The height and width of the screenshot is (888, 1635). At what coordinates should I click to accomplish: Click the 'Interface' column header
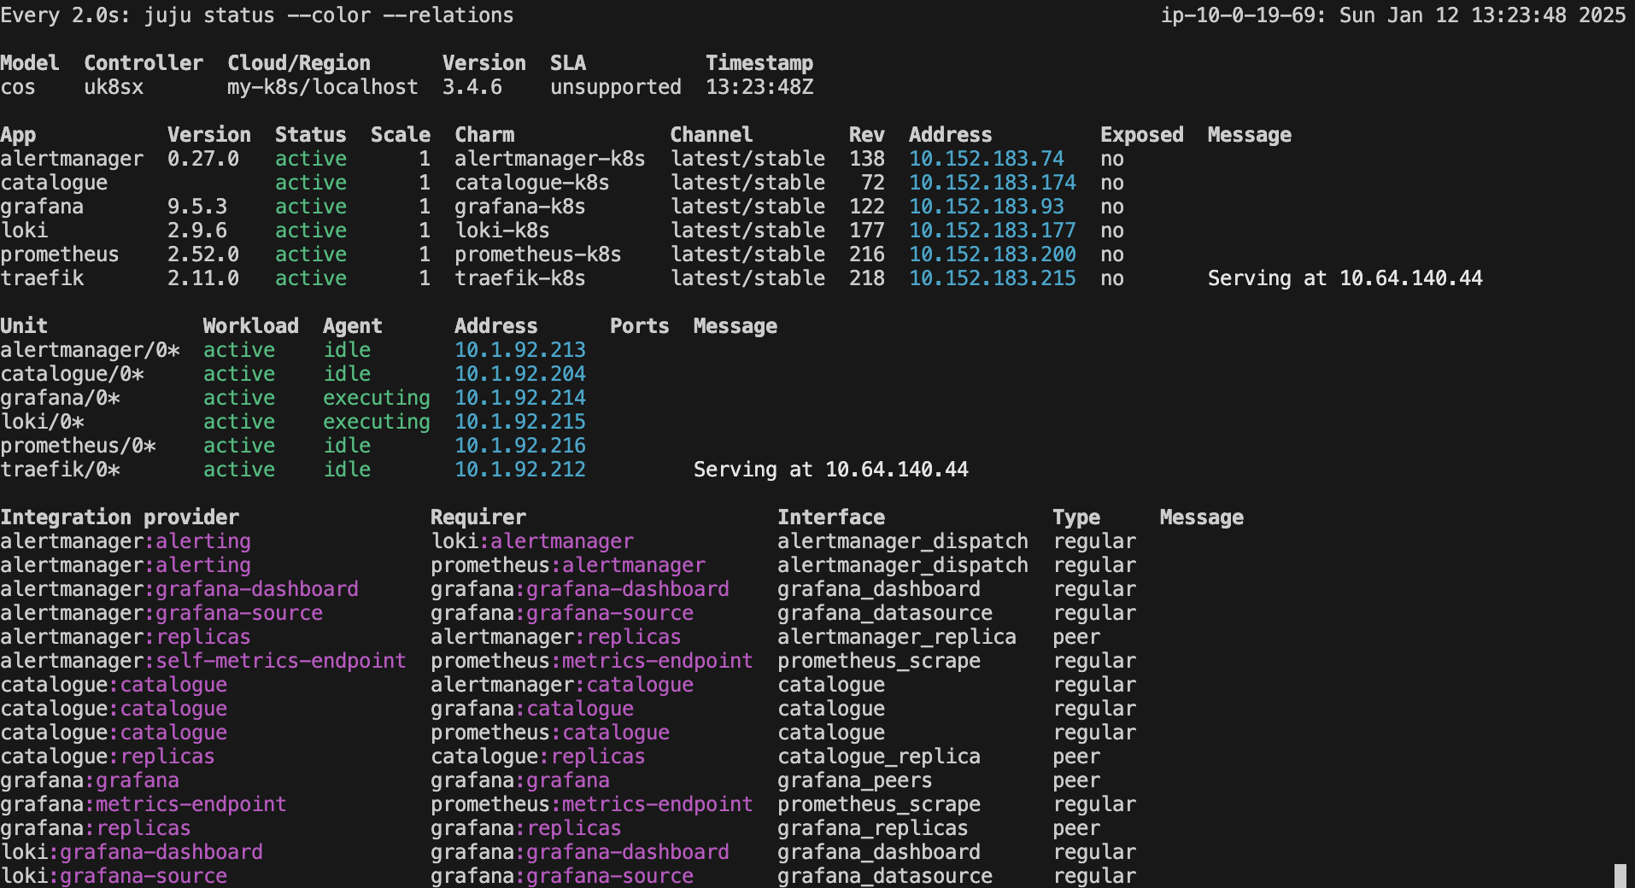831,517
